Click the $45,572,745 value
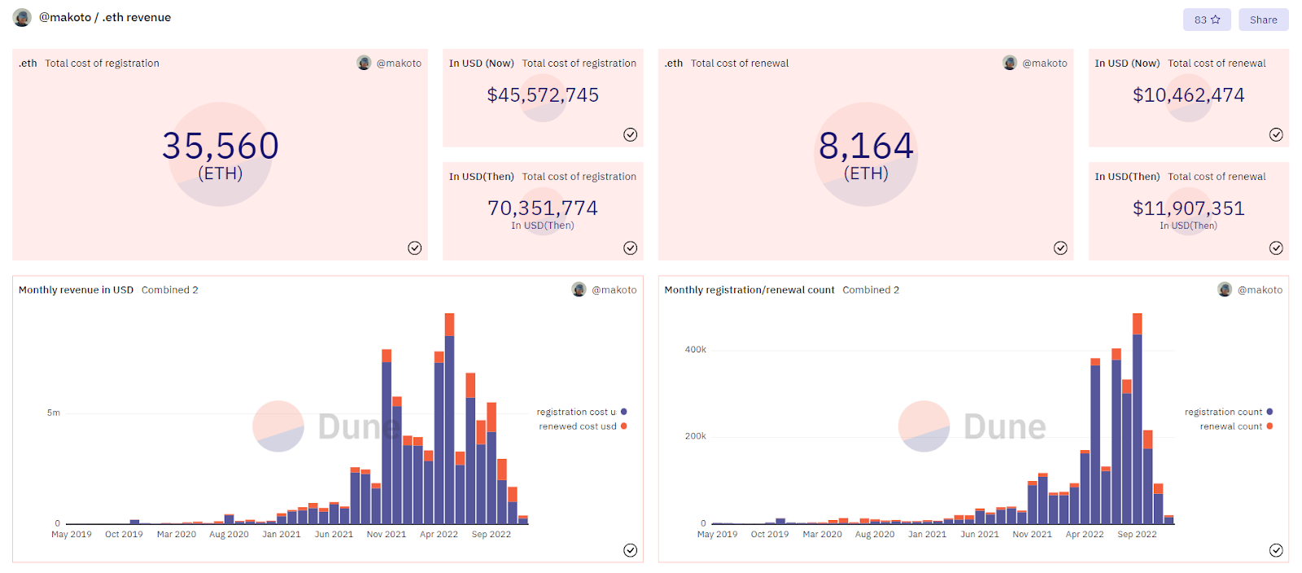The height and width of the screenshot is (573, 1302). click(x=543, y=95)
